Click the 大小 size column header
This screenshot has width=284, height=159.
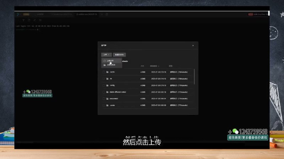(142, 66)
